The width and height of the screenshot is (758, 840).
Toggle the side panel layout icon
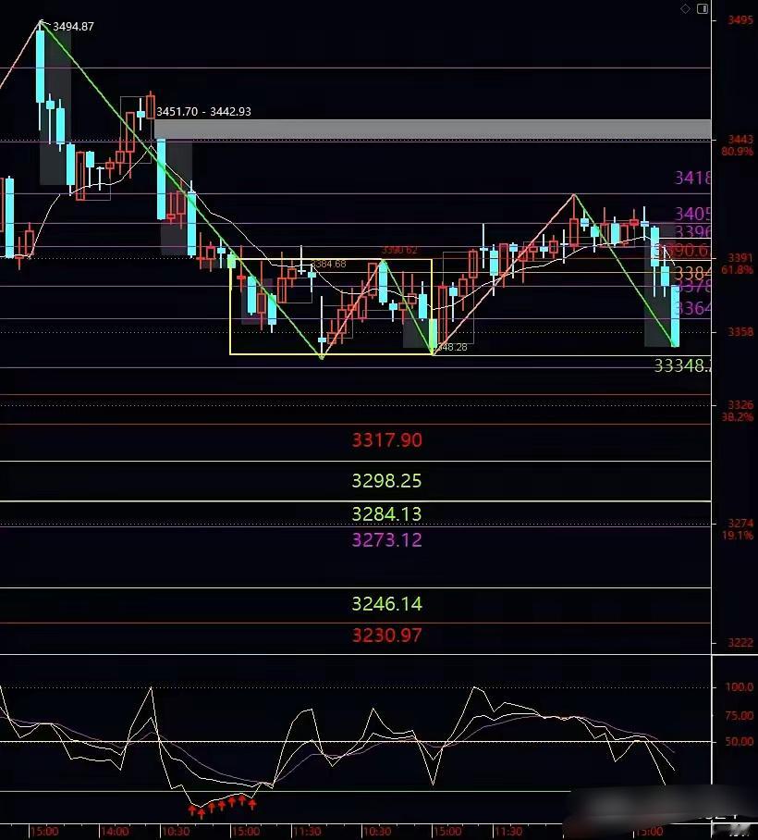[703, 8]
